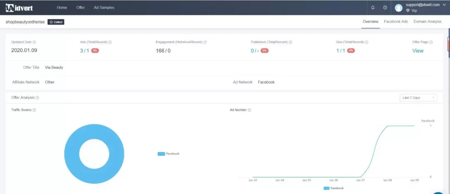450x194 pixels.
Task: Click the 0% badge next to Ads
Action: tap(95, 51)
